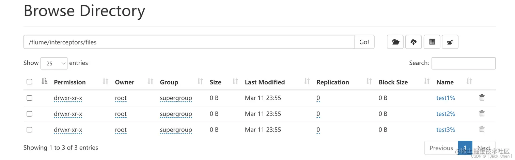The image size is (515, 160).
Task: Open the test2% directory link
Action: pyautogui.click(x=446, y=114)
